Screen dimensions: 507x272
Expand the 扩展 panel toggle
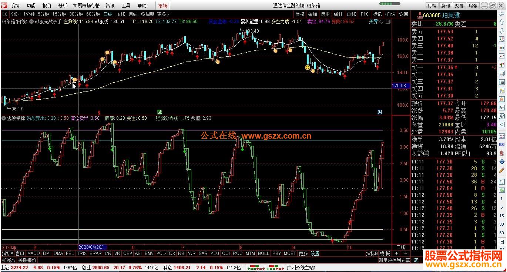pyautogui.click(x=8, y=260)
